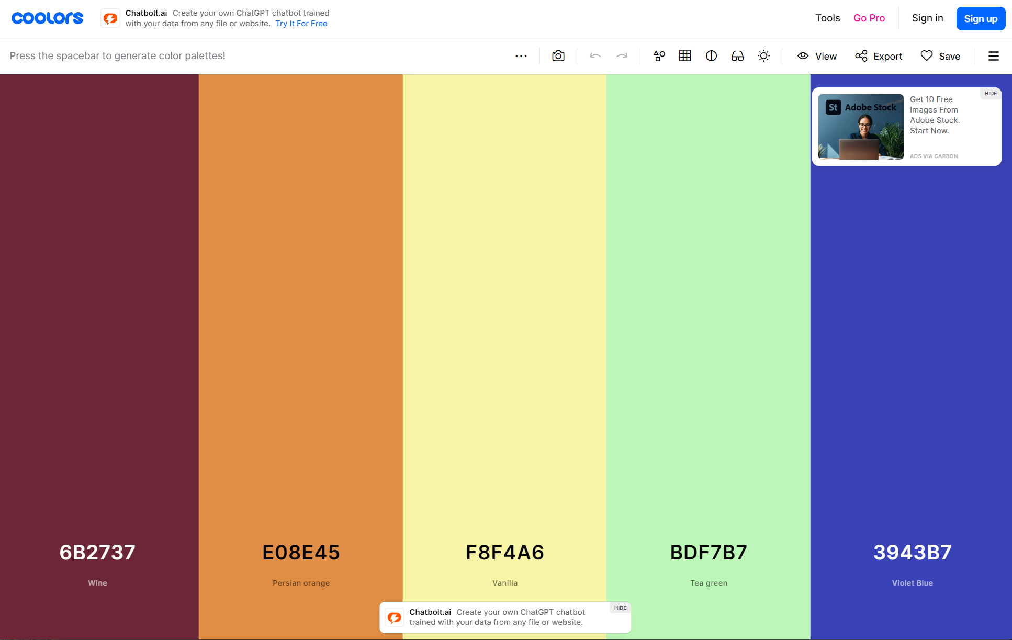1012x640 pixels.
Task: Click the blue Sign up button
Action: click(x=980, y=19)
